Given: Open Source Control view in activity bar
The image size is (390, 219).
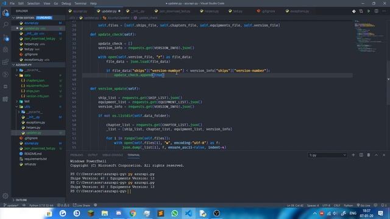Looking at the screenshot, I should tap(5, 38).
